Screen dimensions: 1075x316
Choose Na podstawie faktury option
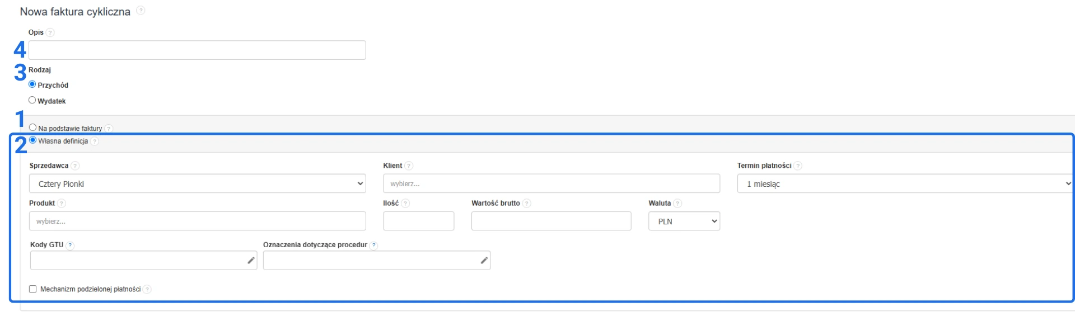click(32, 128)
